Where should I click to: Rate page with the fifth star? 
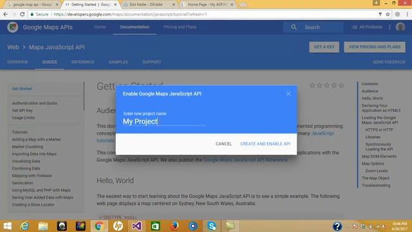[x=341, y=85]
